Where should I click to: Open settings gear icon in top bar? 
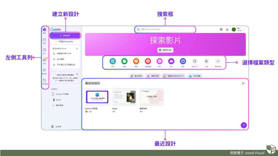click(221, 30)
